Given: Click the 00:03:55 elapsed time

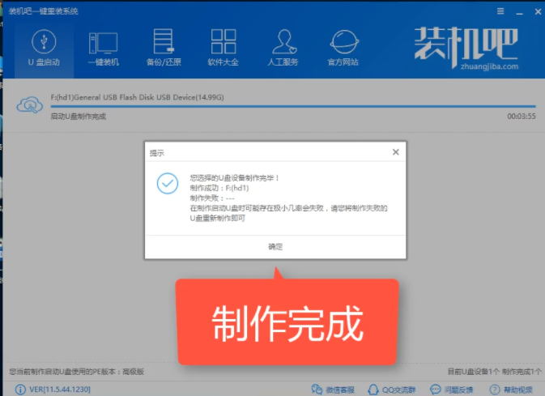Looking at the screenshot, I should point(522,117).
